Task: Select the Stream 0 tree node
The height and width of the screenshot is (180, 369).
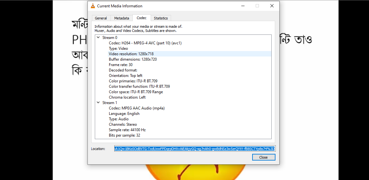Action: coord(110,37)
